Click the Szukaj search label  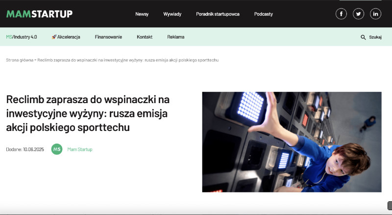tap(375, 37)
